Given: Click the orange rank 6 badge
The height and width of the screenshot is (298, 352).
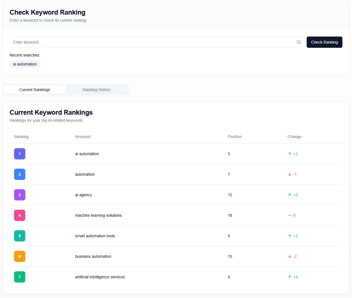Looking at the screenshot, I should pos(20,256).
